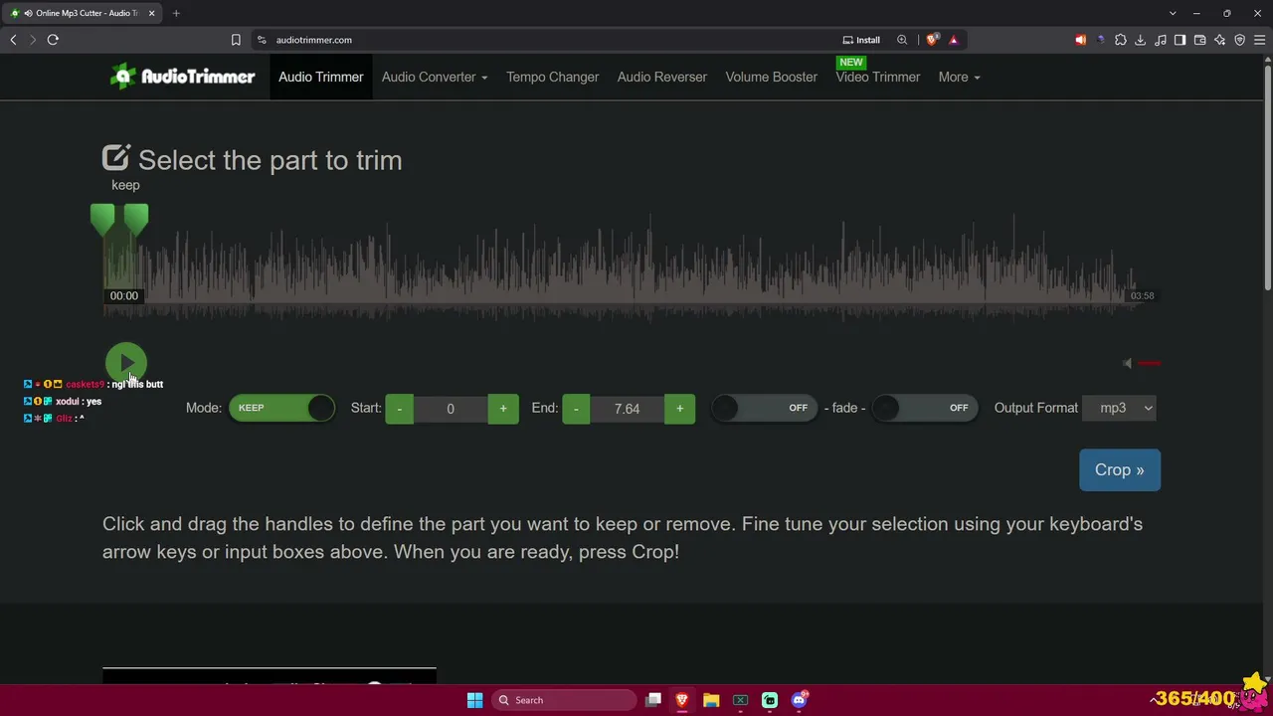The width and height of the screenshot is (1273, 716).
Task: Open Leo AI sparkle icon
Action: click(1219, 40)
